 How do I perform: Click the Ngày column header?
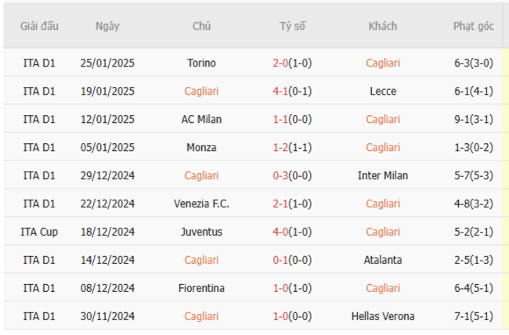(x=107, y=26)
